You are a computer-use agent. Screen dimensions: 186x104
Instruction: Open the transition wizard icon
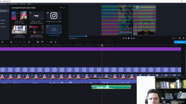pos(38,42)
